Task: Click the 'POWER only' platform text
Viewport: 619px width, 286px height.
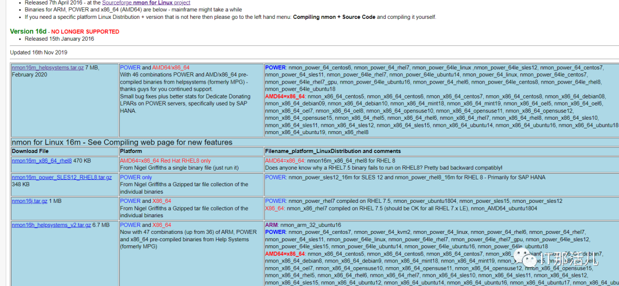Action: [136, 177]
